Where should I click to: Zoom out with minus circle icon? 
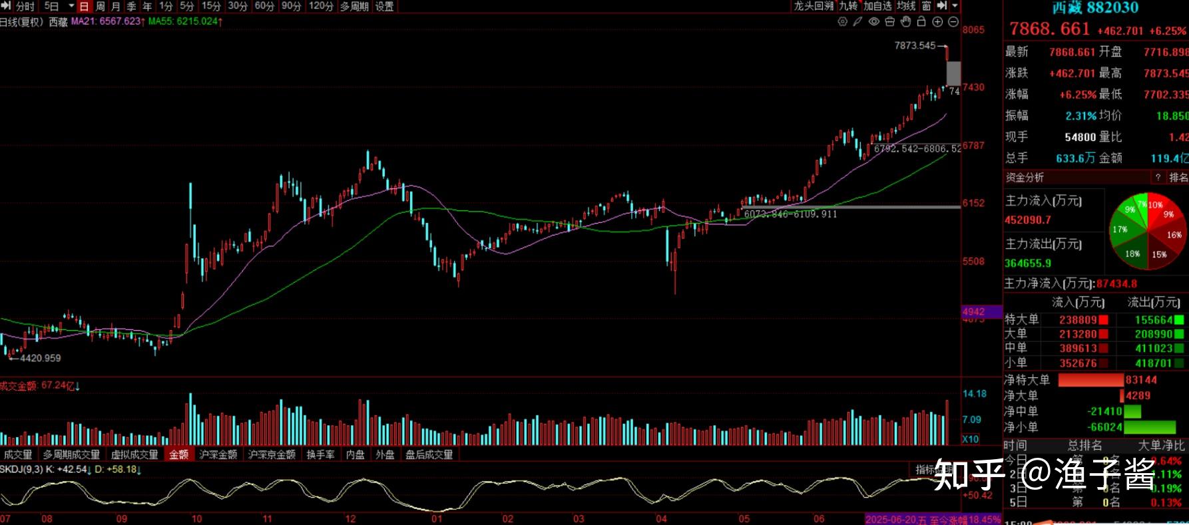(953, 22)
